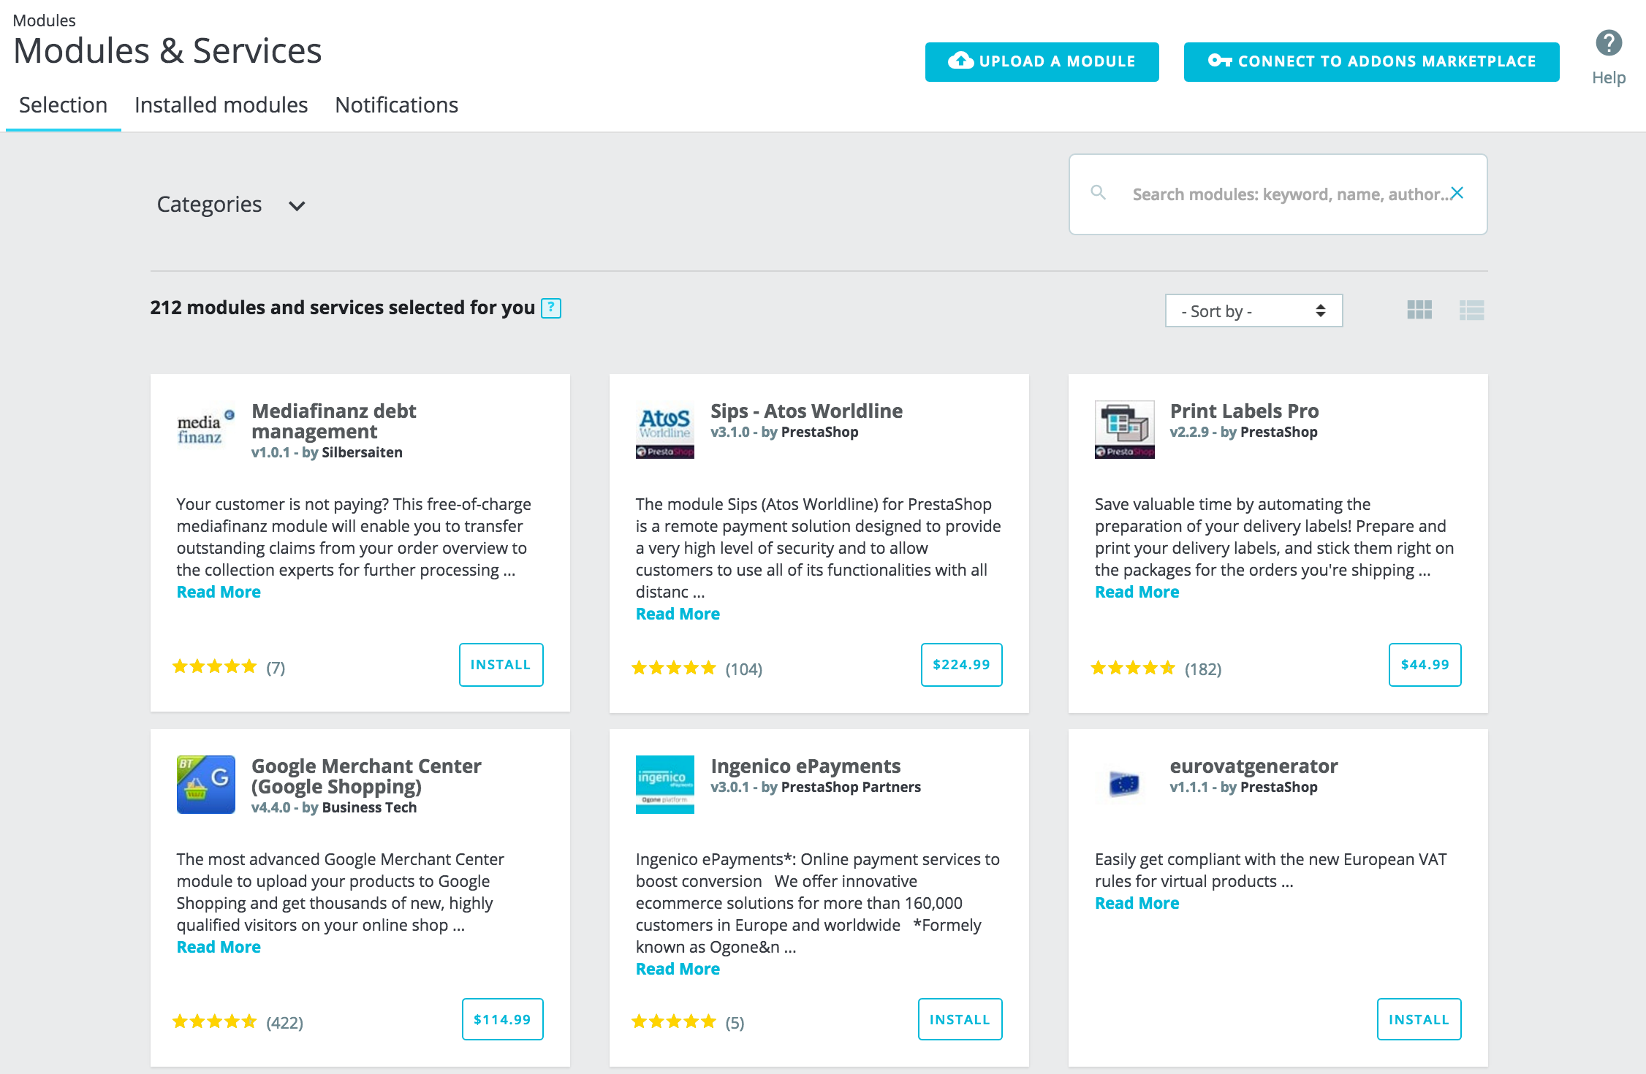
Task: Click the Ingenico ePayments title
Action: (x=805, y=766)
